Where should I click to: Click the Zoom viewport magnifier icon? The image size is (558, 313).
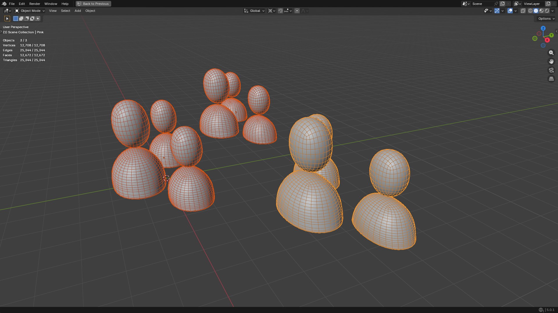551,53
